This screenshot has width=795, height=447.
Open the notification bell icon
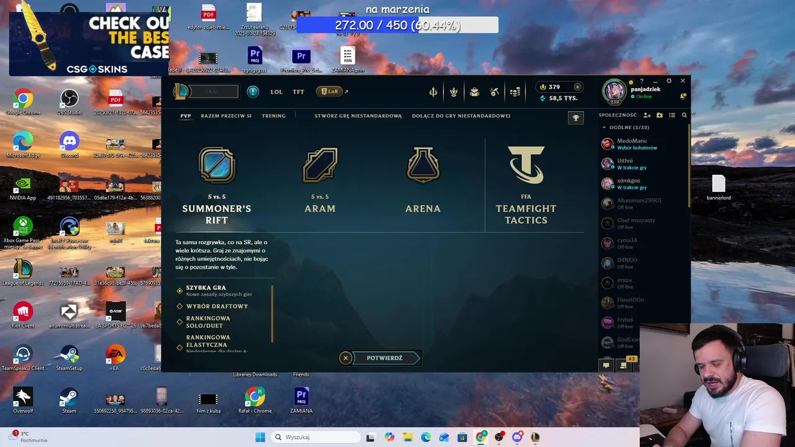click(x=683, y=96)
